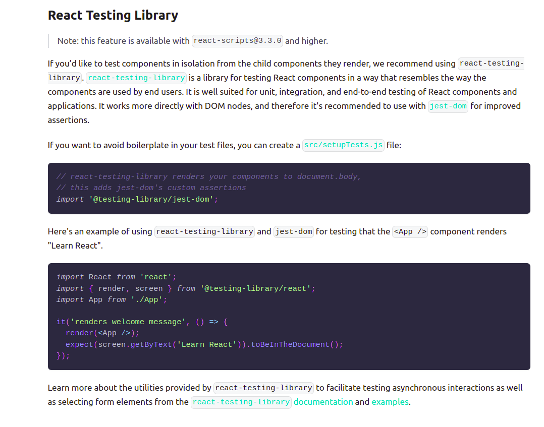The image size is (544, 427).
Task: Click the it('renders welcome message' line
Action: point(142,322)
